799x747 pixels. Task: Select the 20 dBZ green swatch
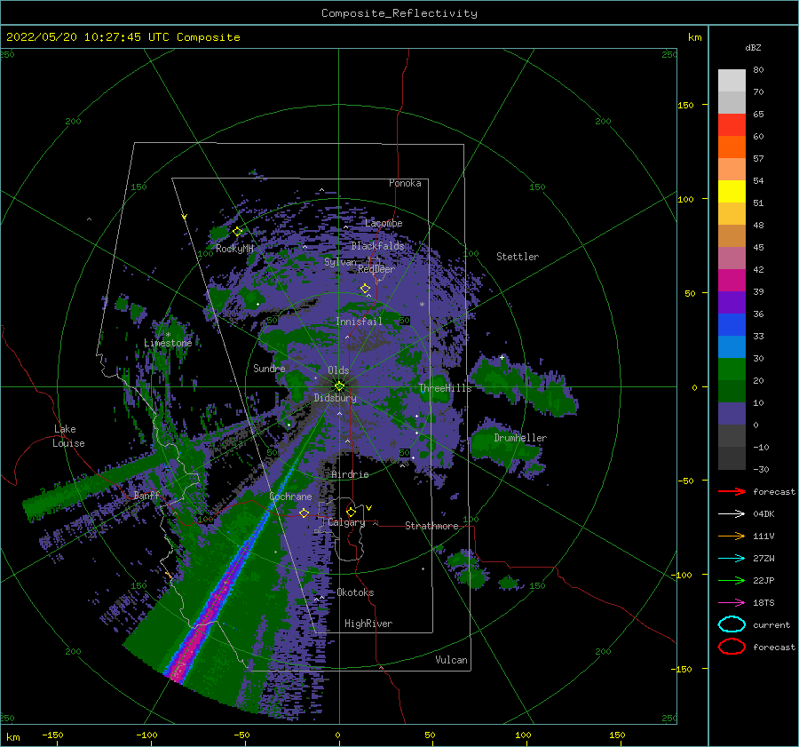click(732, 391)
